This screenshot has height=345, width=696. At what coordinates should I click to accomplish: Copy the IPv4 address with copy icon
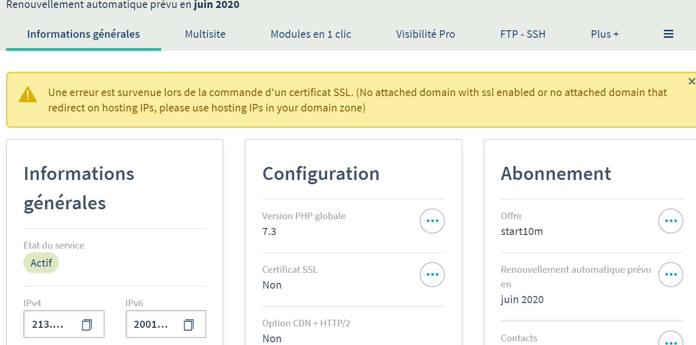click(87, 324)
